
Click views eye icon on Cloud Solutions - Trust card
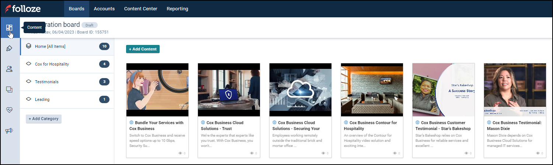[252, 153]
